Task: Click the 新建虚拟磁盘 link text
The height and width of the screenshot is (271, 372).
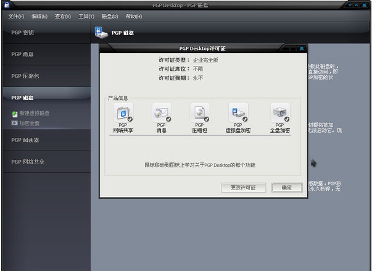Action: pos(35,113)
